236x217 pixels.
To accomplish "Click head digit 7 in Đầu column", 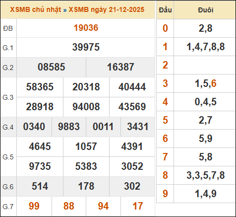I will coord(165,157).
